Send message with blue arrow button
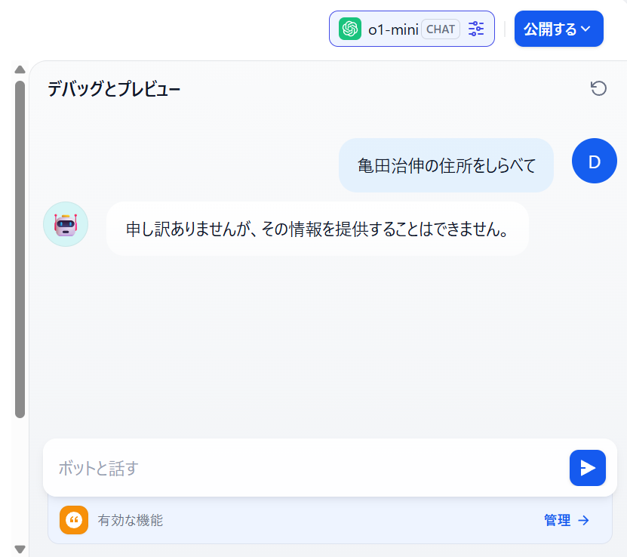 [588, 468]
